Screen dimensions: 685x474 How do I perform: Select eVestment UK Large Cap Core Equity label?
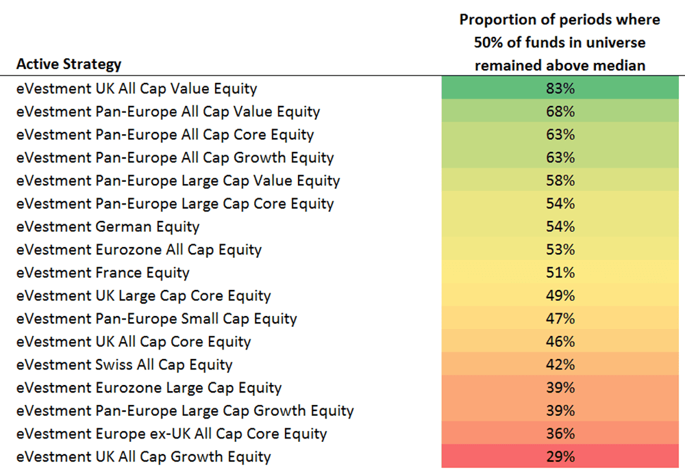[144, 296]
